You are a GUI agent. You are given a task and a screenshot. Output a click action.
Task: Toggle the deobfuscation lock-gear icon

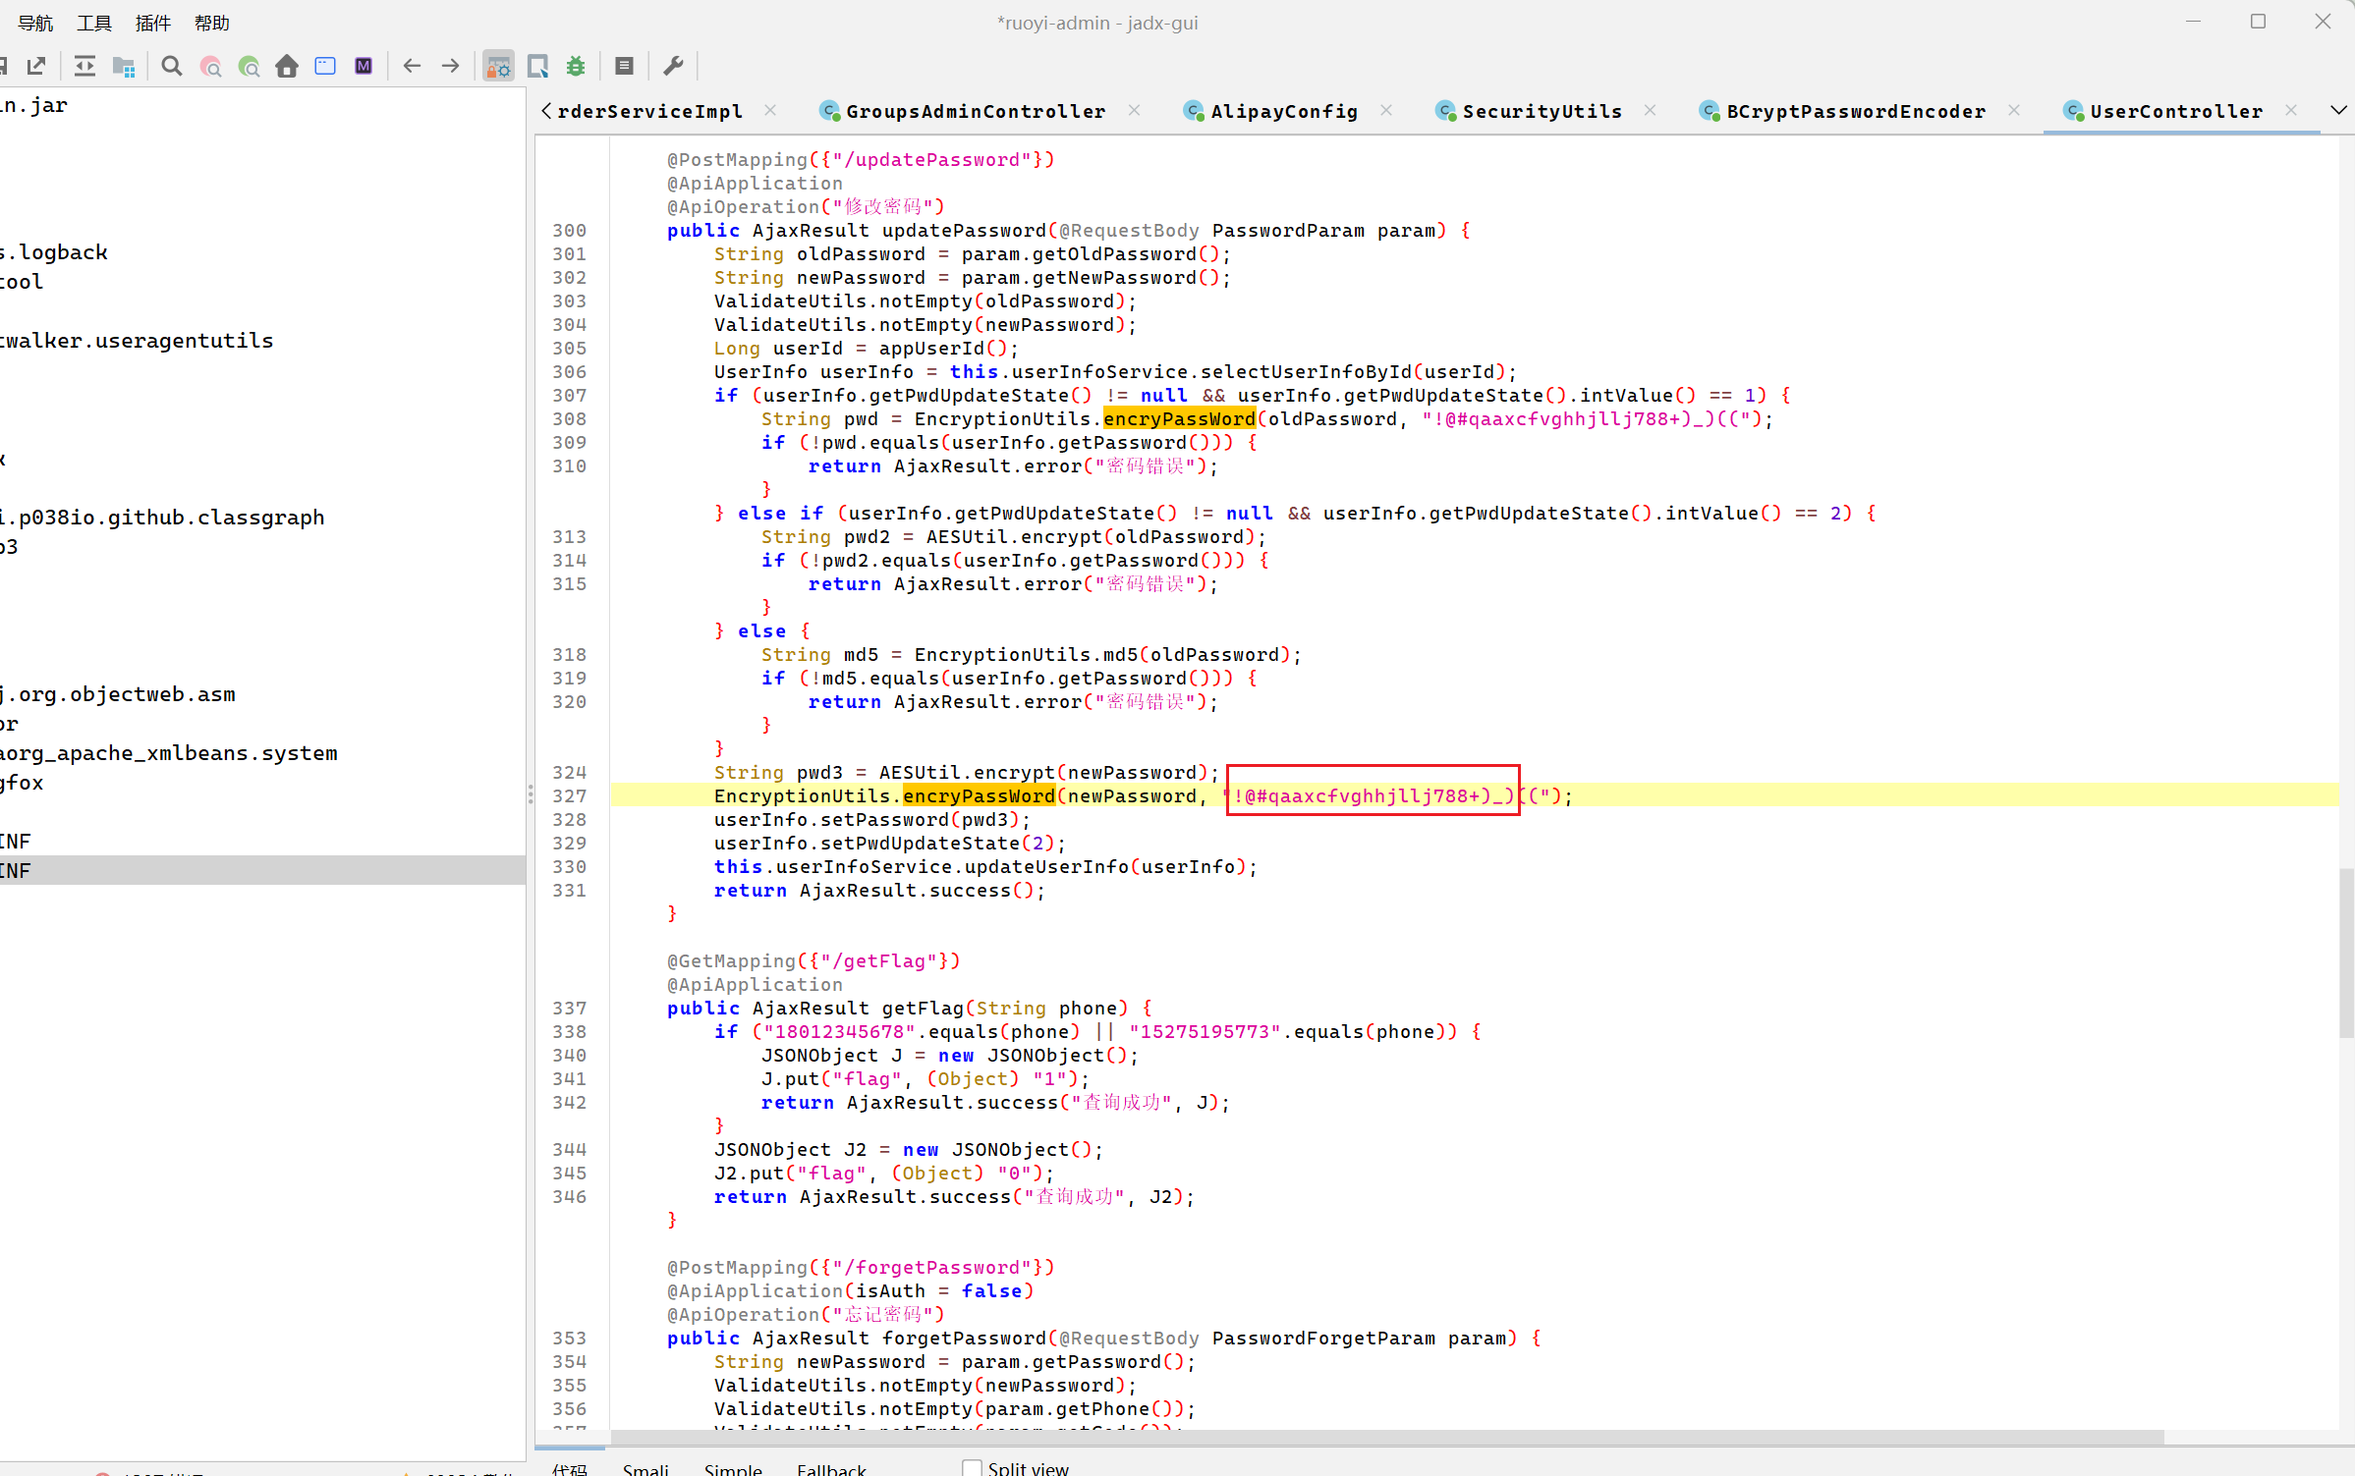click(498, 66)
